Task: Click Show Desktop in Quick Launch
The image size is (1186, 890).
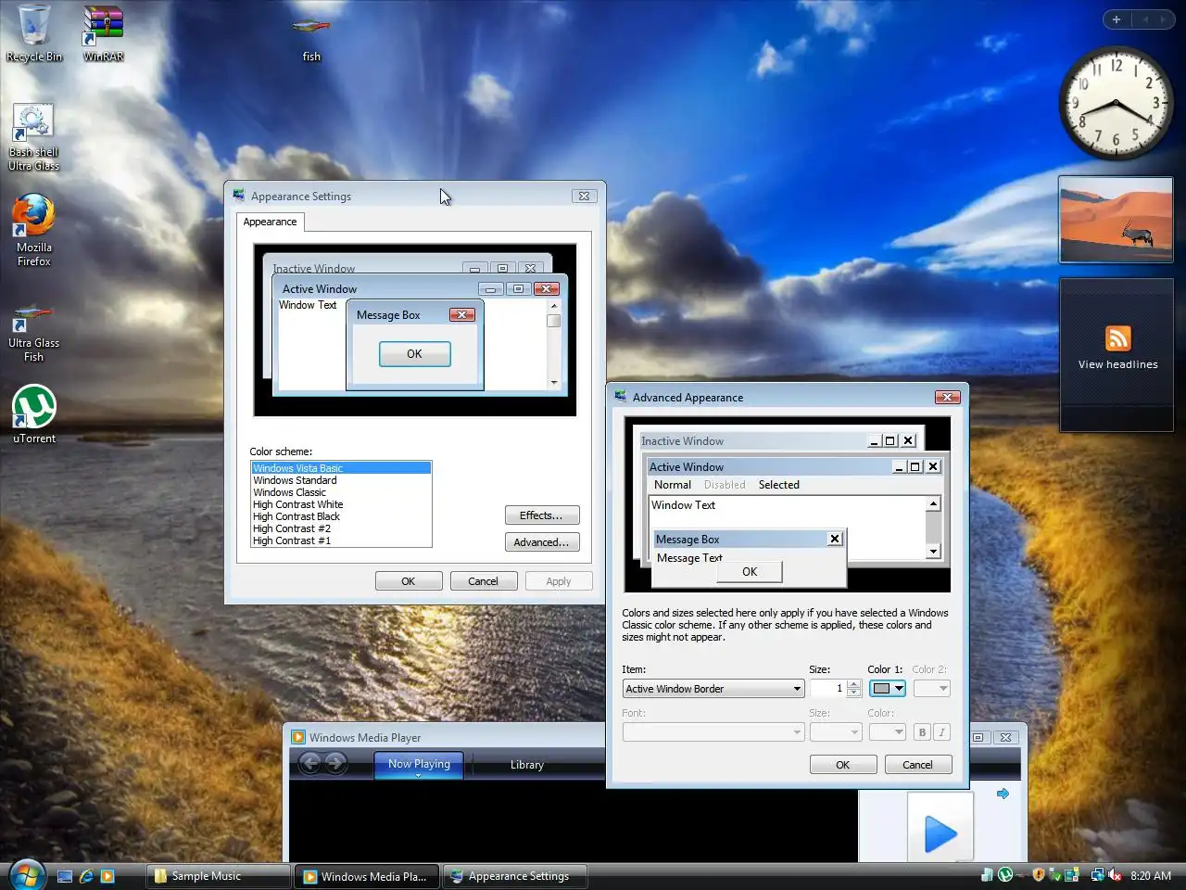Action: pos(65,876)
